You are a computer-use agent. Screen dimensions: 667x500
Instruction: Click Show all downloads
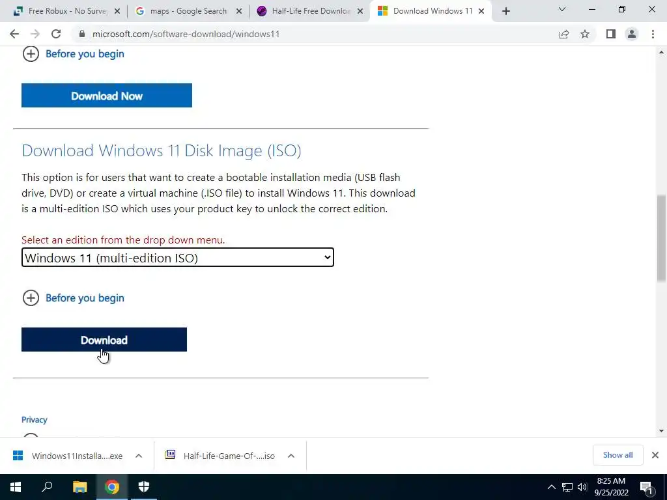[x=617, y=455]
